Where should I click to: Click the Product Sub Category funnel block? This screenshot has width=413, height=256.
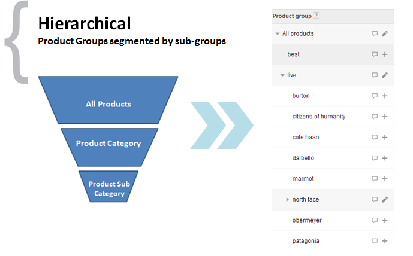coord(108,187)
